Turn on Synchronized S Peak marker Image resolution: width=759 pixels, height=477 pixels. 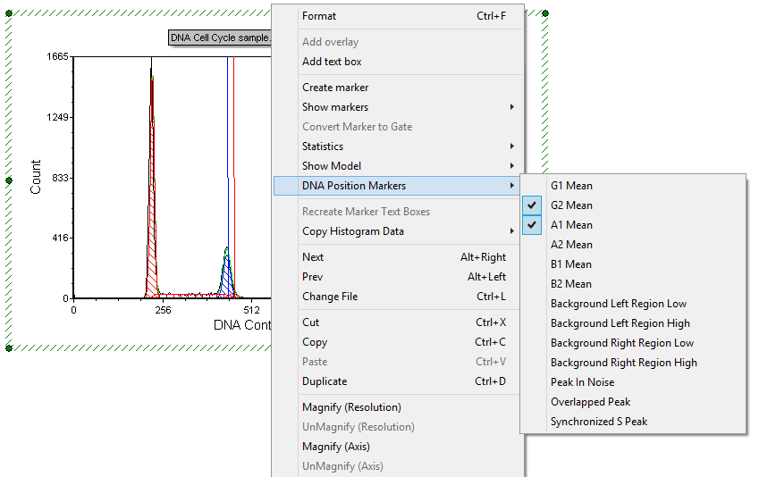click(599, 422)
